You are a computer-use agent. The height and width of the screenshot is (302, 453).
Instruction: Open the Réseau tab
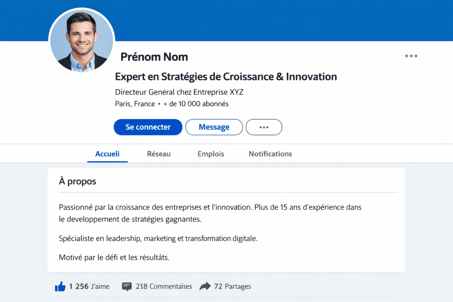tap(159, 154)
